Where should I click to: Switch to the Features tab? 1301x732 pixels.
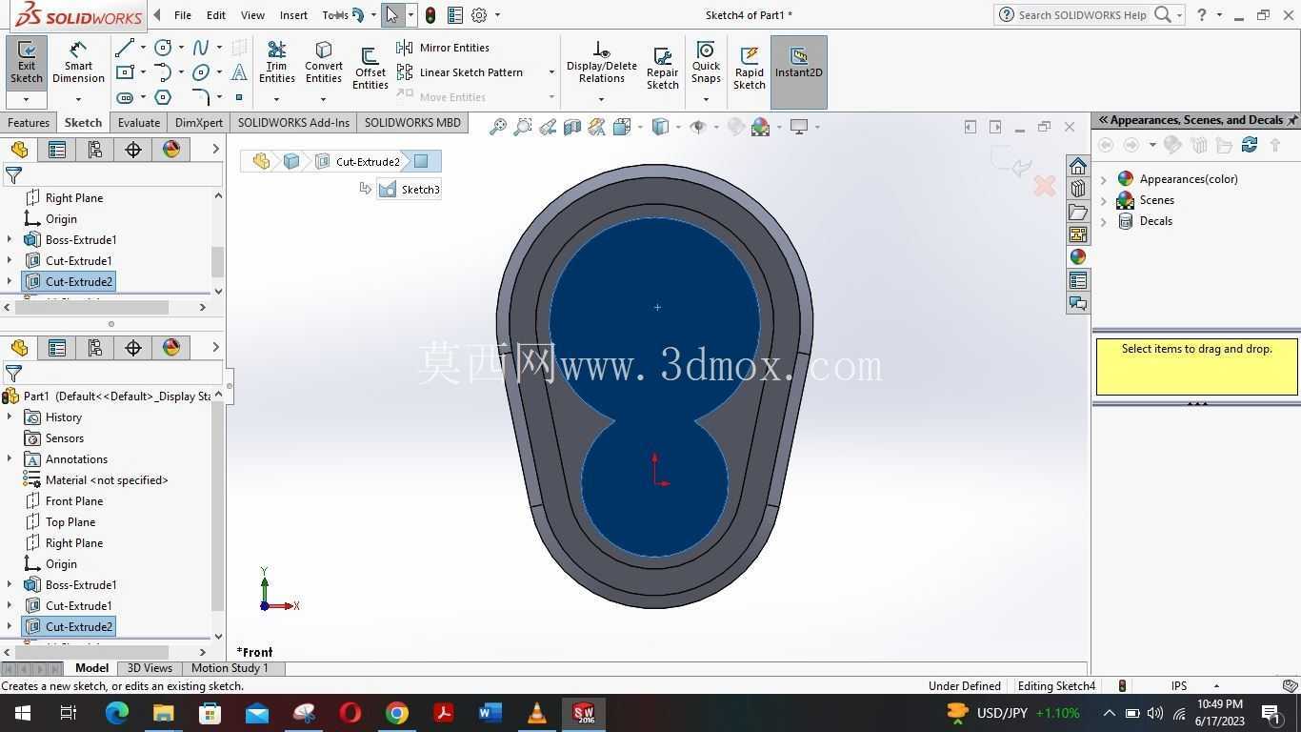click(x=29, y=123)
